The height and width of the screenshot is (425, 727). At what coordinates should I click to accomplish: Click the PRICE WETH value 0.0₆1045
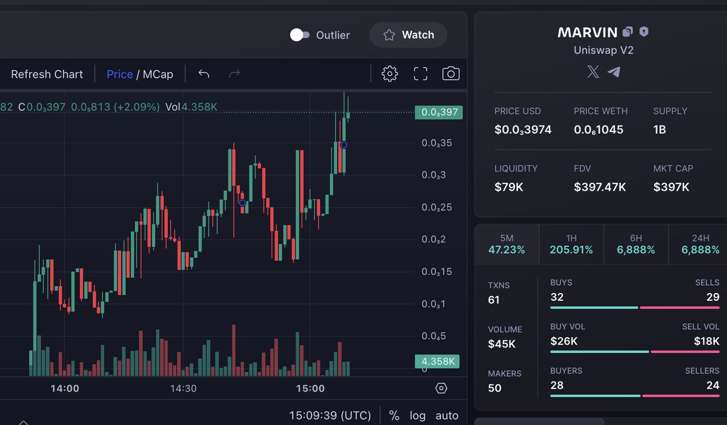599,130
